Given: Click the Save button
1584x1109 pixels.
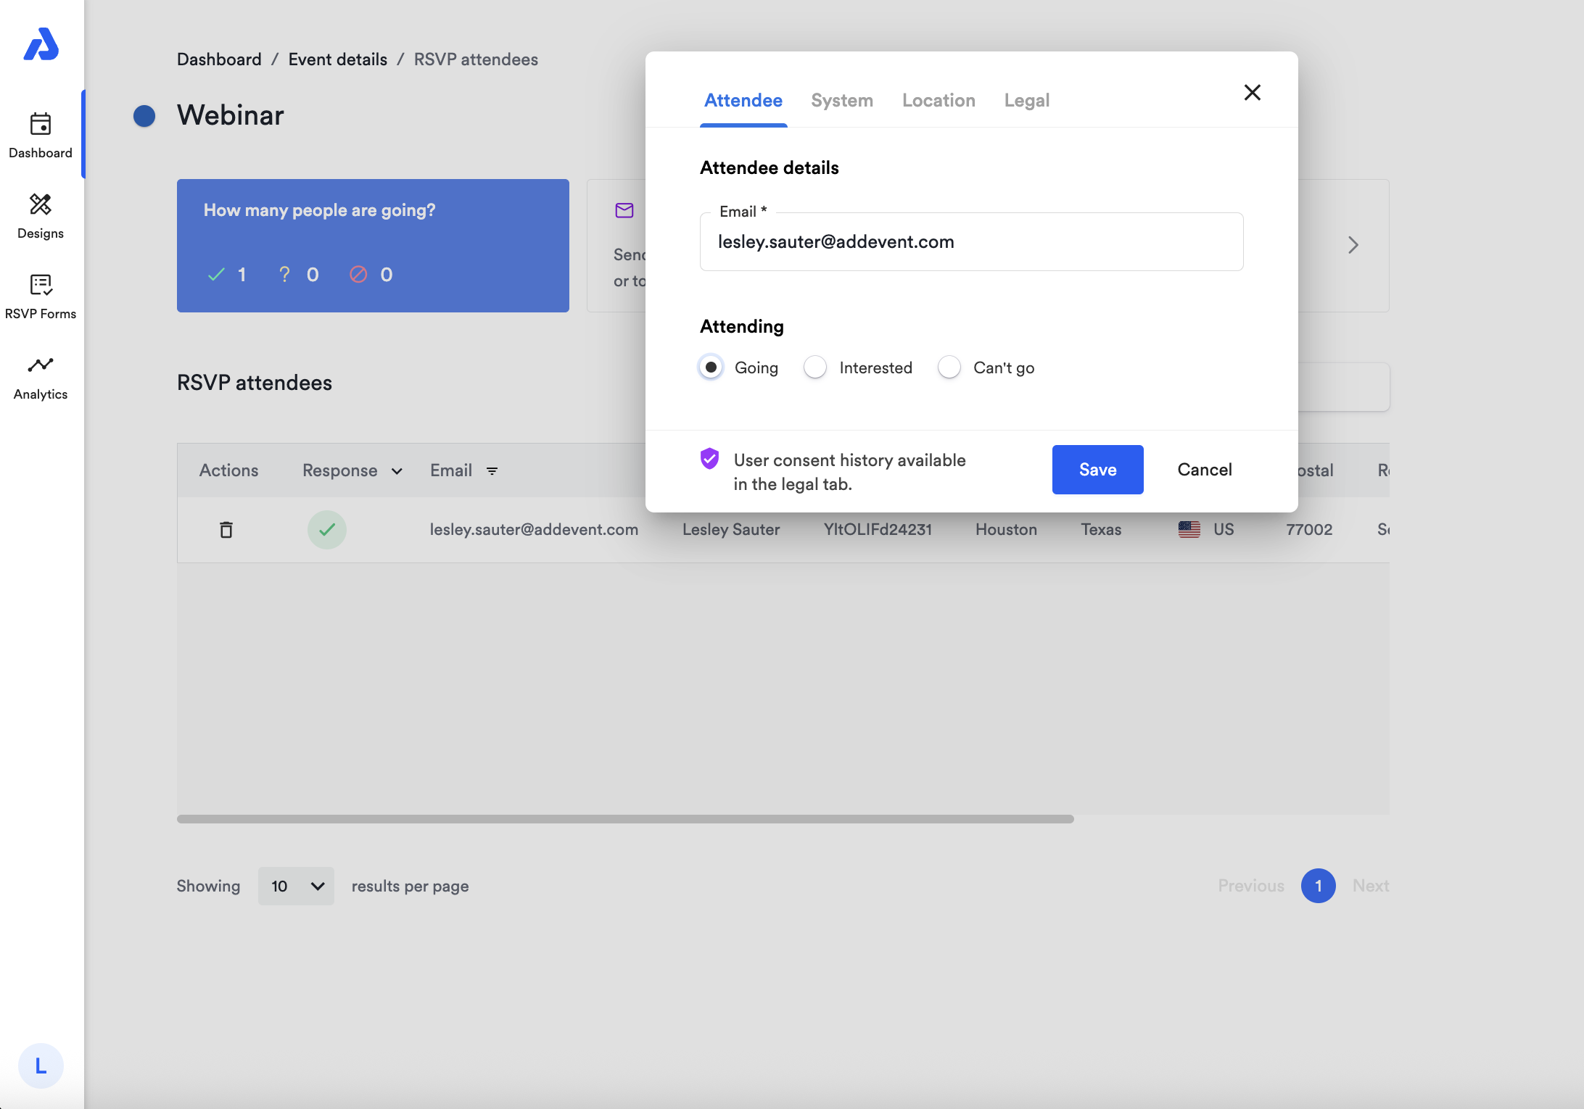Looking at the screenshot, I should coord(1097,470).
